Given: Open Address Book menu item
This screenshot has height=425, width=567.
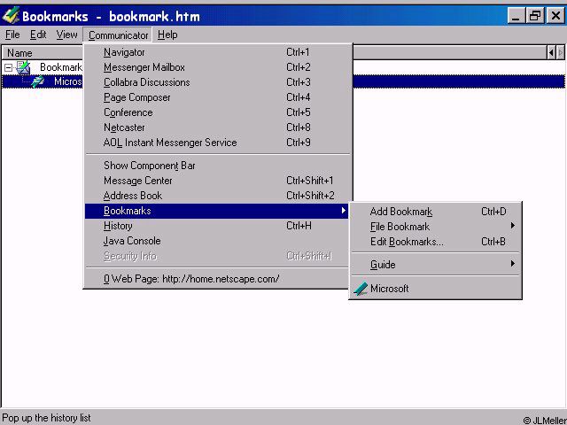Looking at the screenshot, I should pos(218,196).
